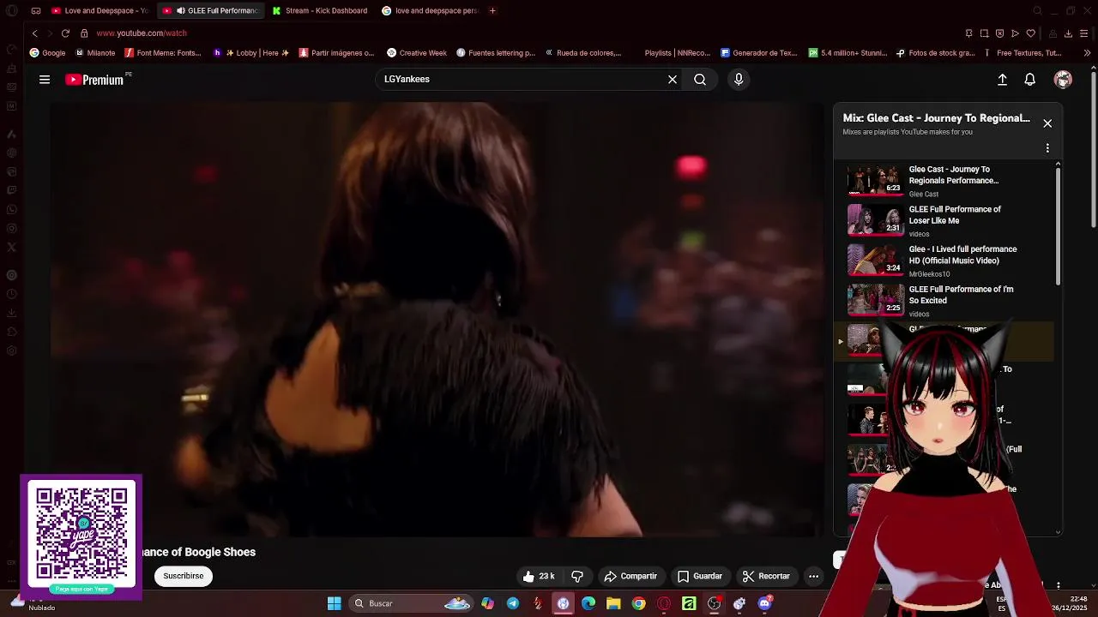This screenshot has width=1098, height=617.
Task: Open OBS Studio from taskbar
Action: 714,603
